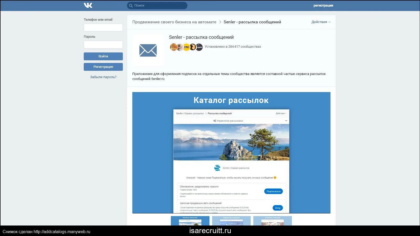The image size is (420, 236).
Task: Open the Забыли пароль? link
Action: [103, 77]
